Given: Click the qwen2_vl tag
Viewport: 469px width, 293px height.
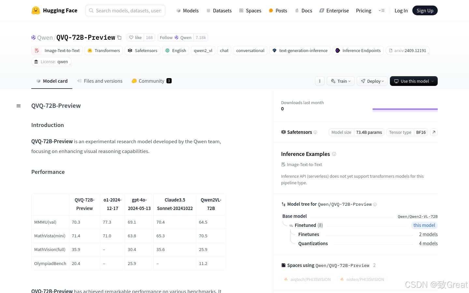Looking at the screenshot, I should tap(203, 50).
